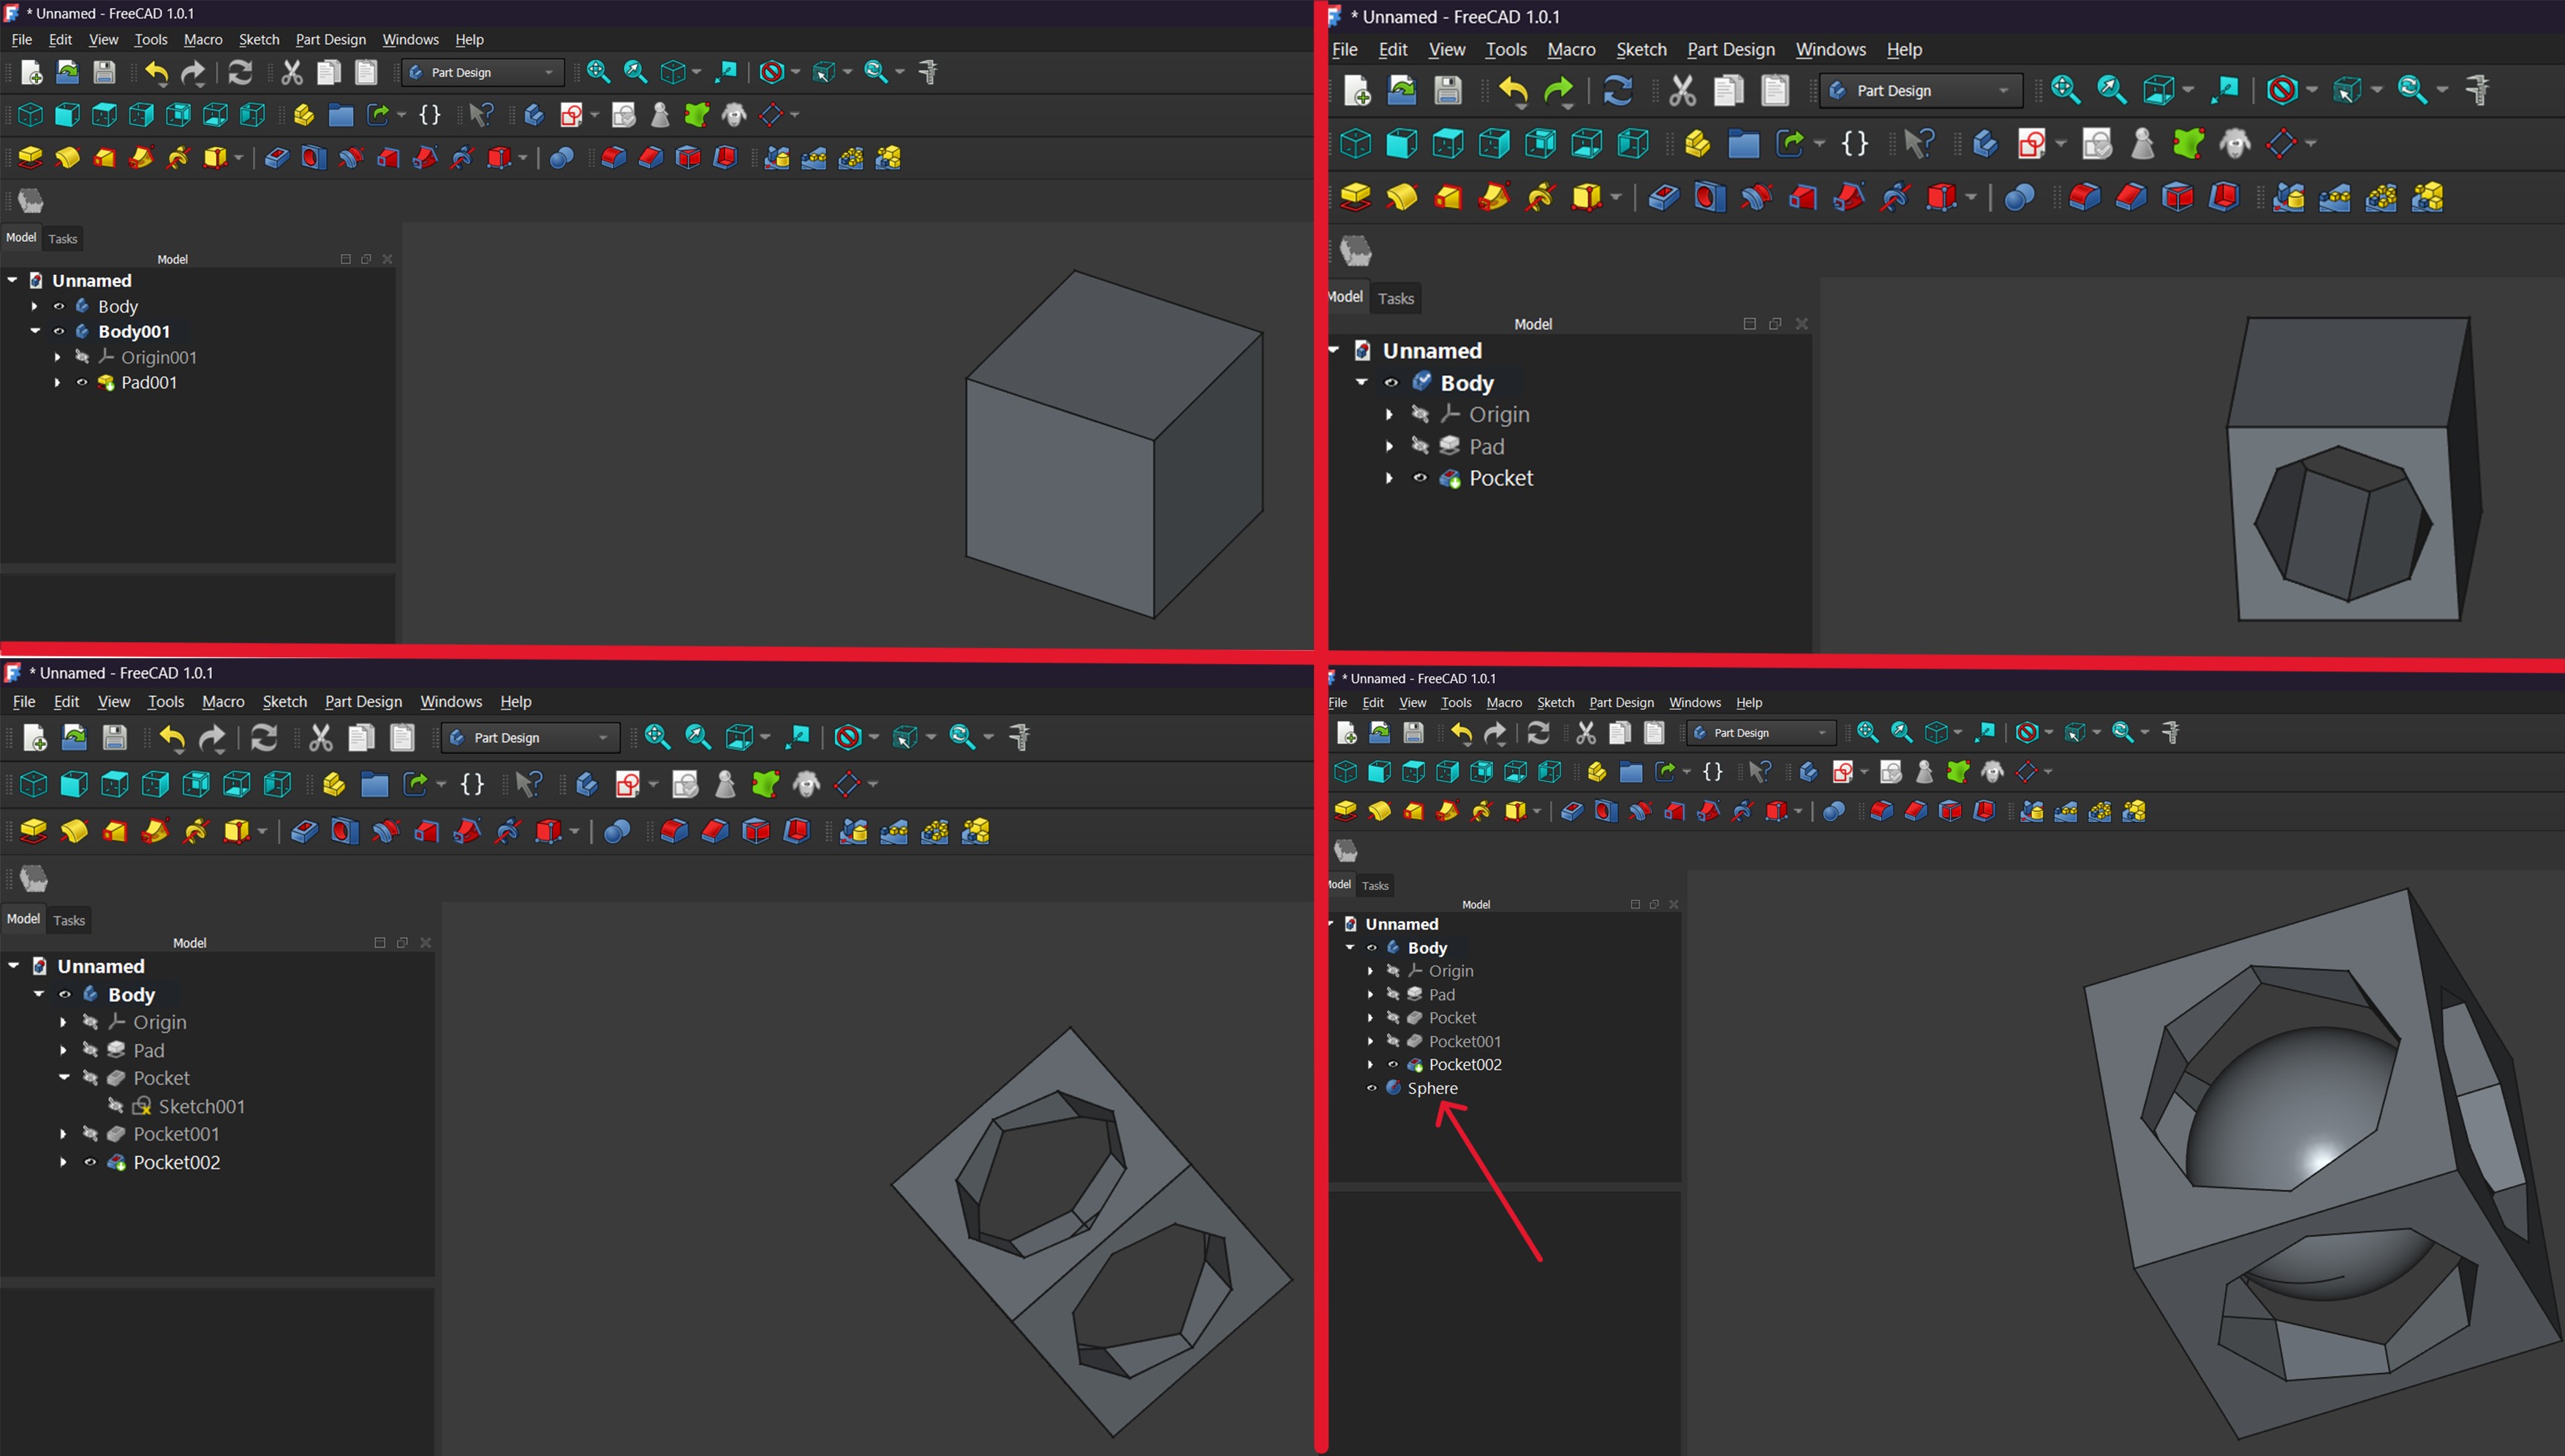Viewport: 2565px width, 1456px height.
Task: Click Create Sketch icon in the bottom-left window
Action: point(628,784)
